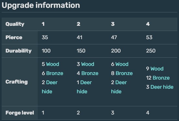Select the Upgrade information heading
This screenshot has height=121, width=179.
[41, 5]
